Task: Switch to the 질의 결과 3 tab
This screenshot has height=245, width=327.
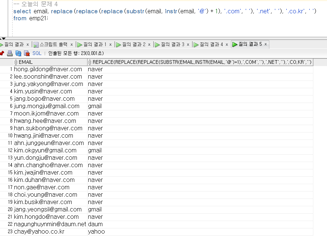Action: click(173, 44)
